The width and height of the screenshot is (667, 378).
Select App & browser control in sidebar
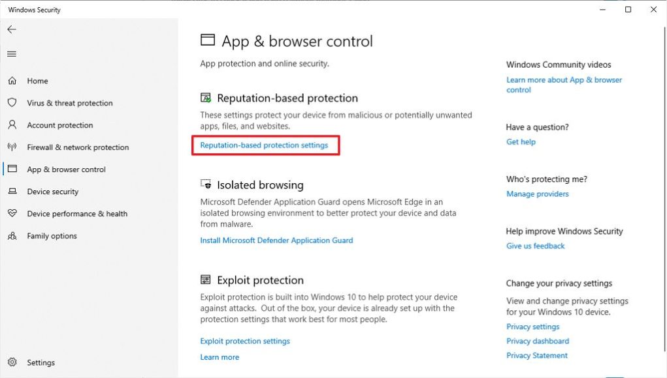click(x=67, y=169)
